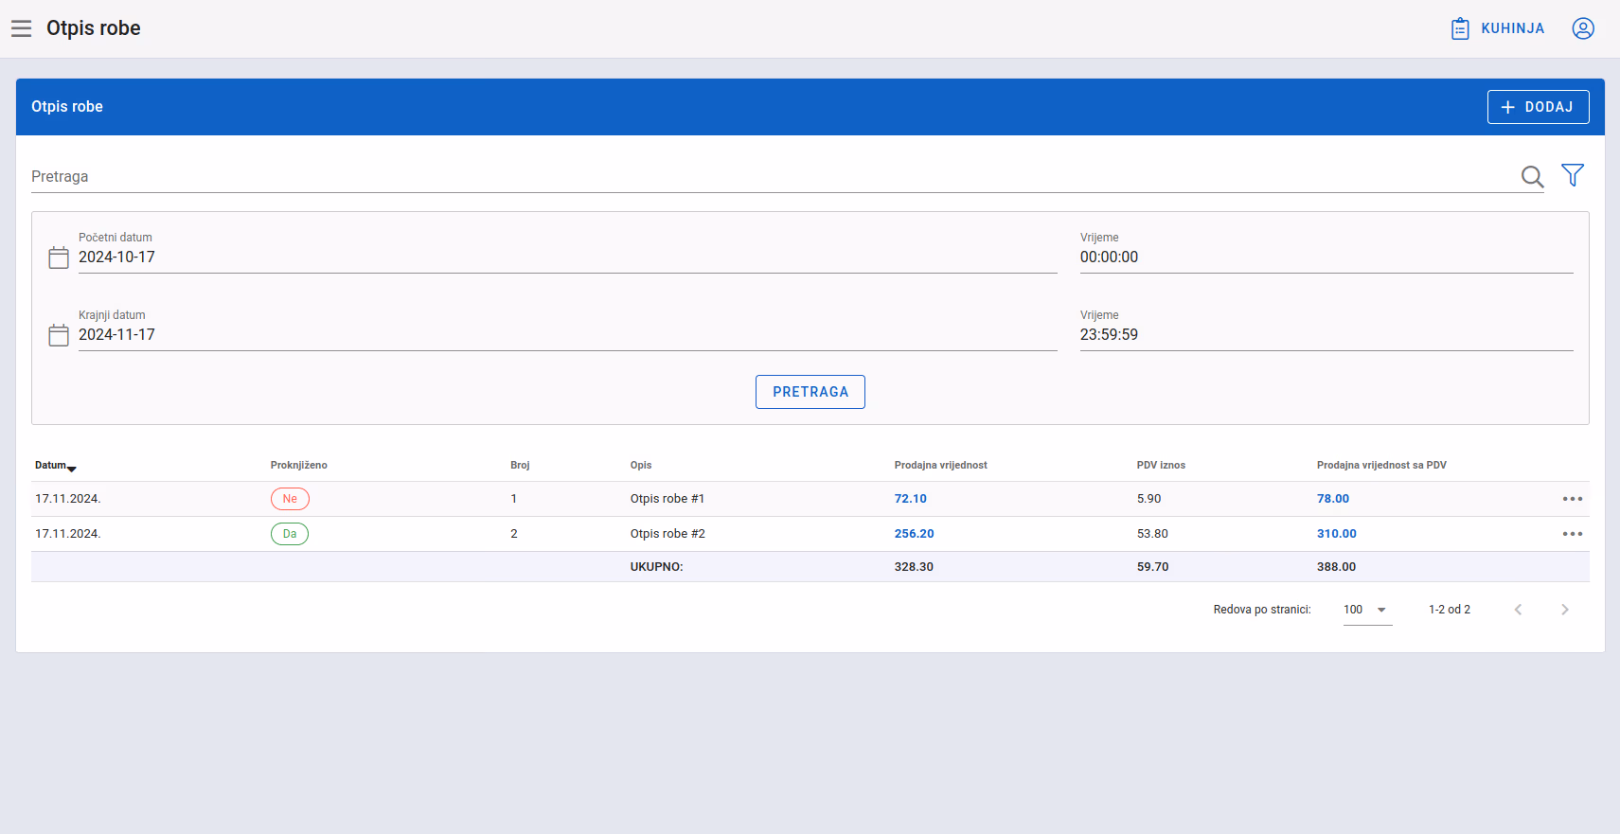Click PDV amount 5.90 cell
This screenshot has width=1620, height=834.
(1148, 499)
